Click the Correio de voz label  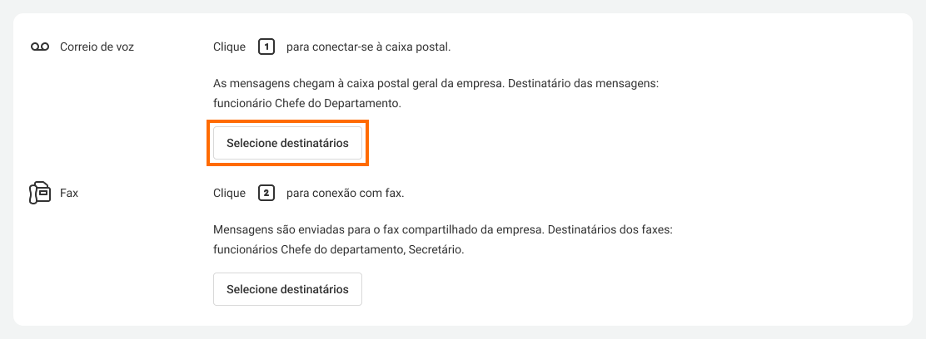point(97,47)
